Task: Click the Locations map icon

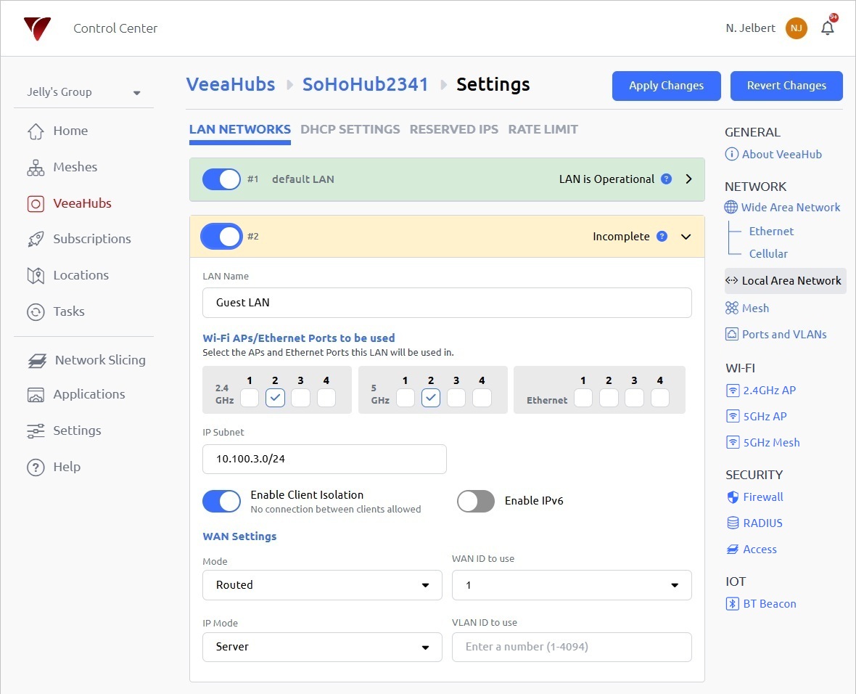Action: (x=36, y=275)
